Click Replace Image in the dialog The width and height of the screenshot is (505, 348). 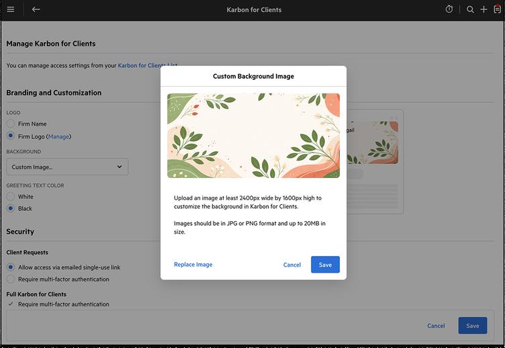(x=193, y=265)
